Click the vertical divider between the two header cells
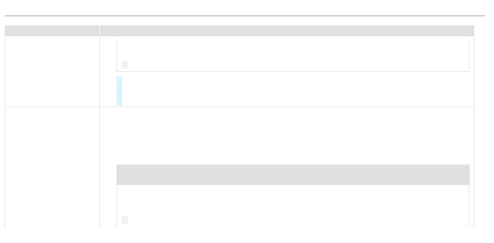494x243 pixels. tap(99, 31)
